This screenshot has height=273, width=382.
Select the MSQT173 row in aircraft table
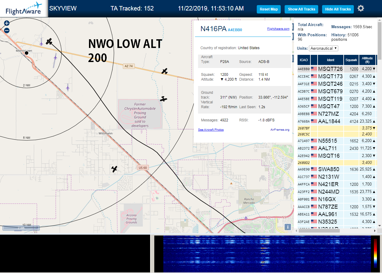pos(337,76)
